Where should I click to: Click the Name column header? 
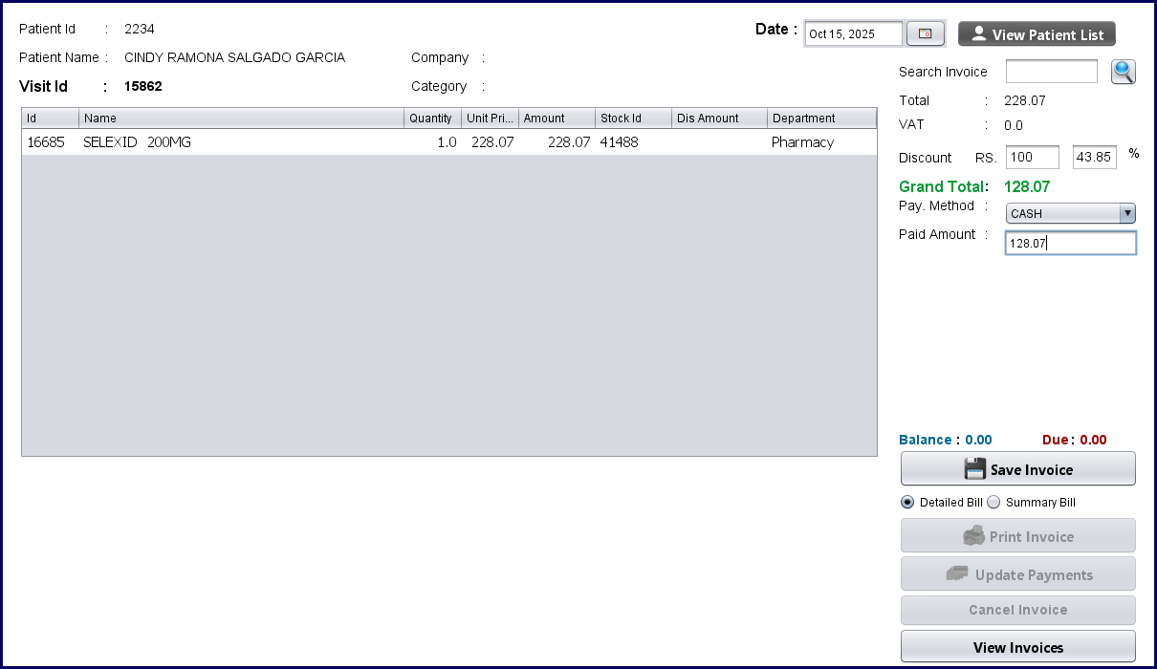[241, 119]
